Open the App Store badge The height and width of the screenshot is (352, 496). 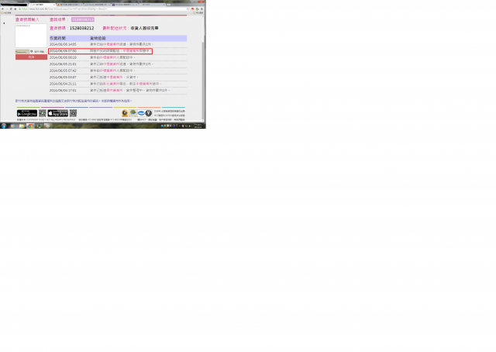point(58,113)
